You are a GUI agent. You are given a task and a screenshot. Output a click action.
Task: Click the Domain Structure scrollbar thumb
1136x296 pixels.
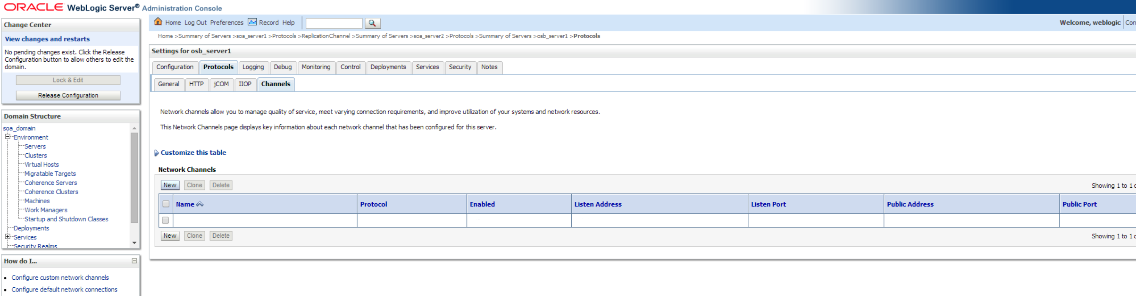click(134, 178)
